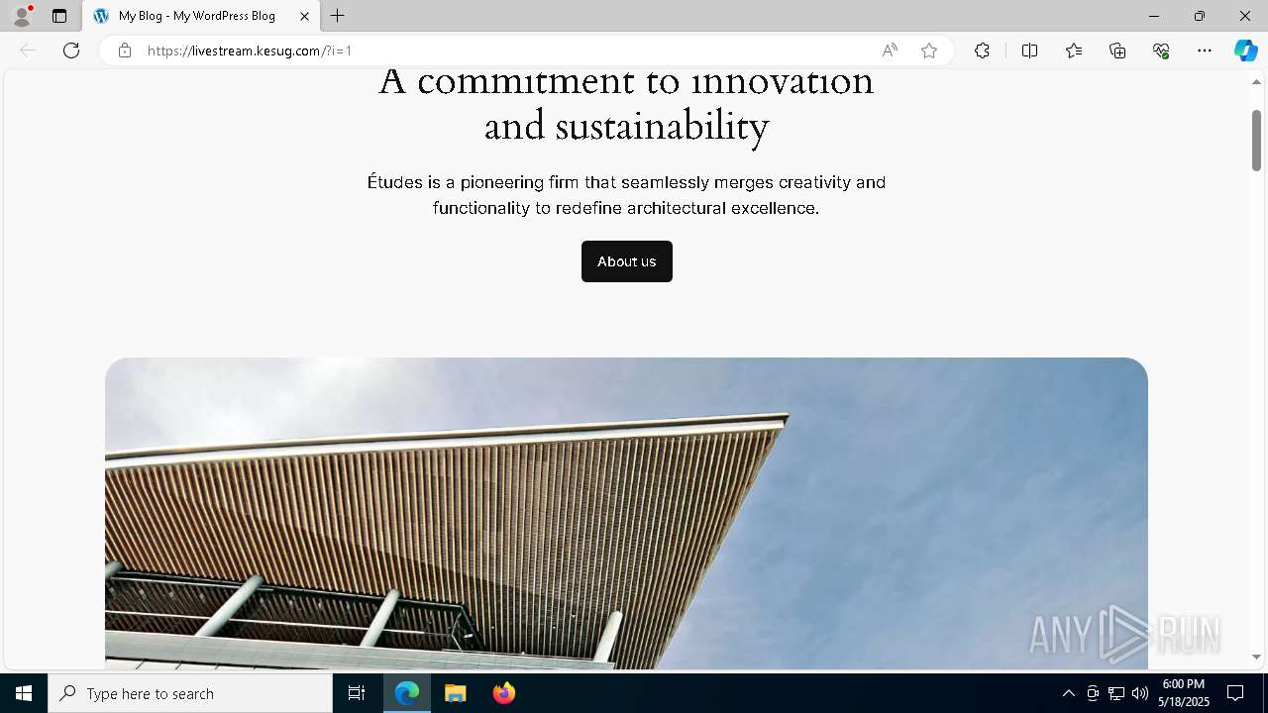Open Settings and more ellipsis menu
This screenshot has height=713, width=1268.
(1205, 51)
